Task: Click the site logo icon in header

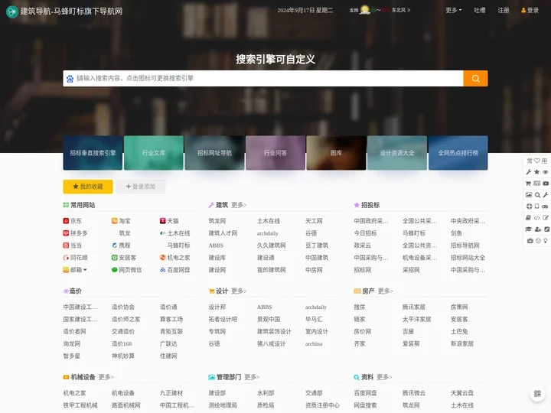Action: [12, 11]
